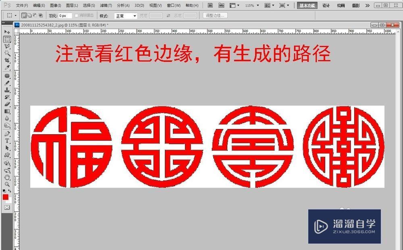
Task: Open the 选择(S) menu
Action: coord(89,5)
